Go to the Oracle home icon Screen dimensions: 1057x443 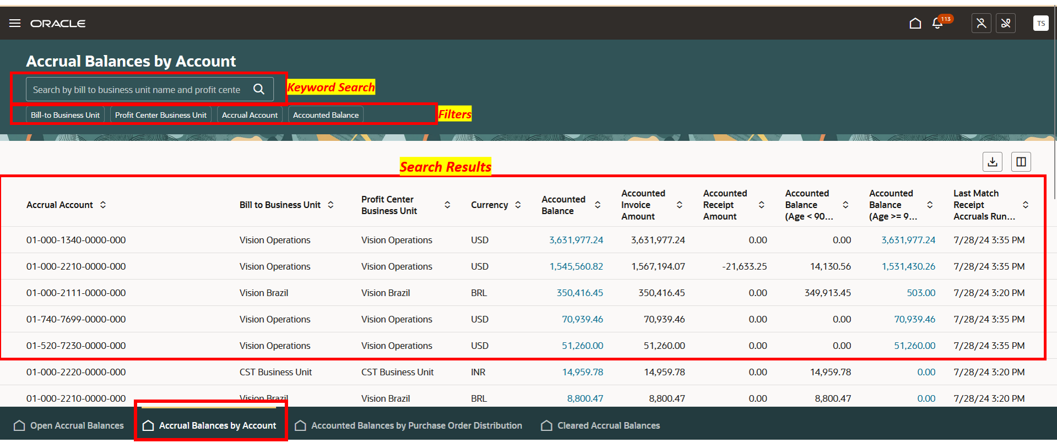(915, 23)
